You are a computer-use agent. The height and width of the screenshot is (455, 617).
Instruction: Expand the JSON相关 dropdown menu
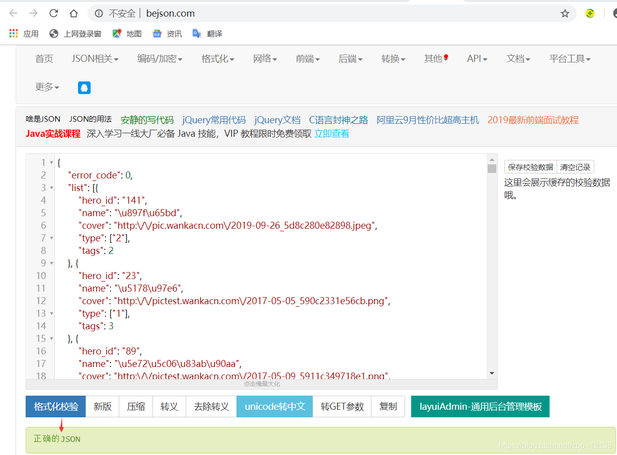point(95,59)
